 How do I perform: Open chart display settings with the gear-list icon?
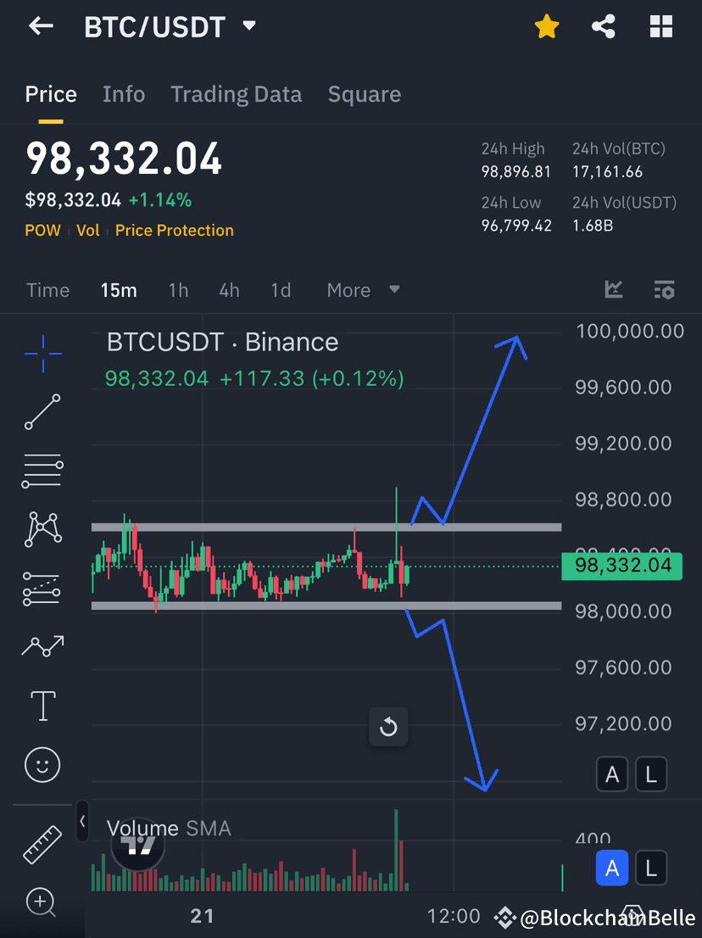664,289
